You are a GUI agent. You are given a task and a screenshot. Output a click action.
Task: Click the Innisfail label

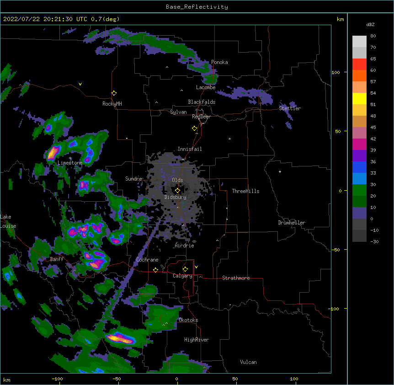(x=190, y=149)
